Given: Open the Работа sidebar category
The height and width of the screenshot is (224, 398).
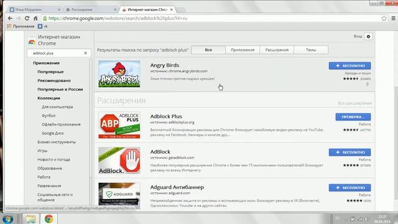Looking at the screenshot, I should pos(44,177).
